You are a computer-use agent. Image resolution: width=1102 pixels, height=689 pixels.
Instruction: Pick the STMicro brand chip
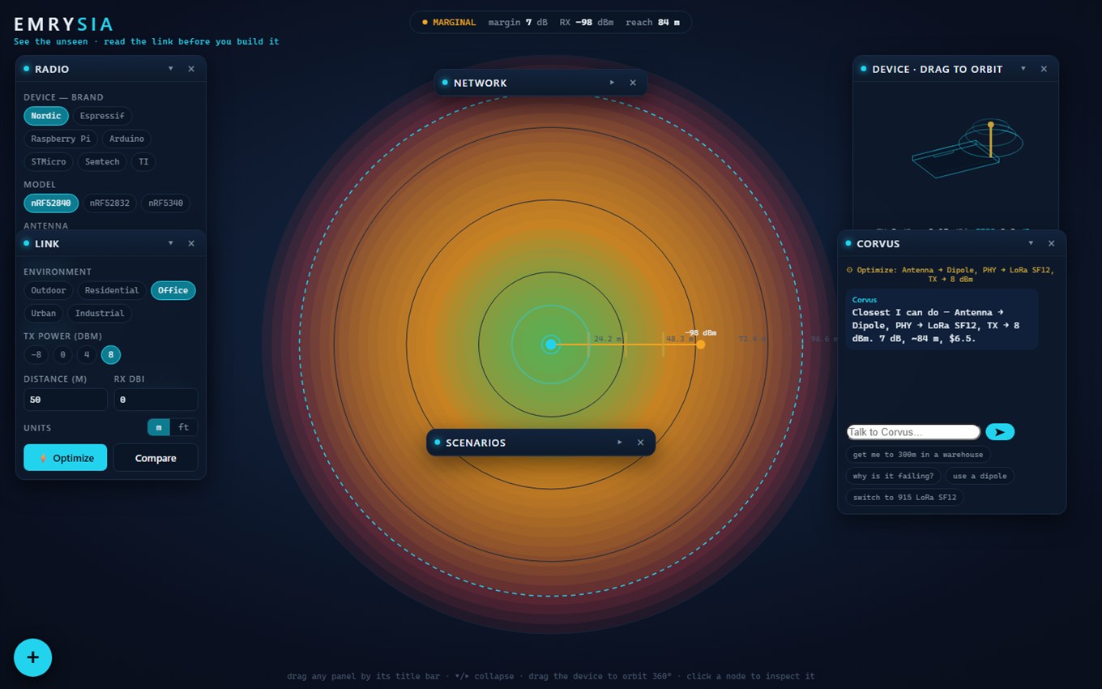(49, 161)
